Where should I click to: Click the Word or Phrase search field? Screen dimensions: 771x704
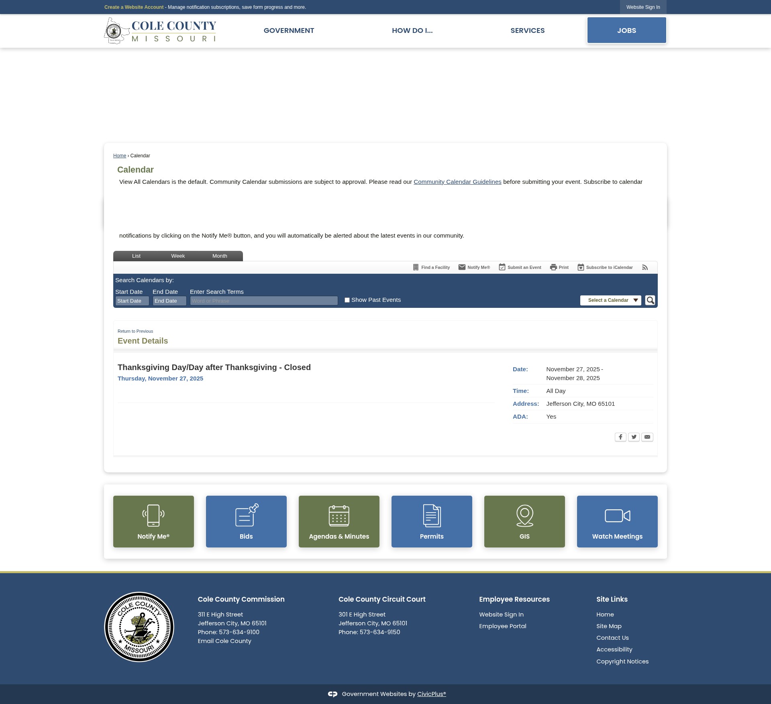tap(264, 301)
